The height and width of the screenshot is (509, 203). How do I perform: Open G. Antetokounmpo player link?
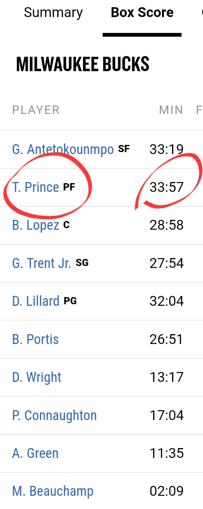pyautogui.click(x=63, y=149)
